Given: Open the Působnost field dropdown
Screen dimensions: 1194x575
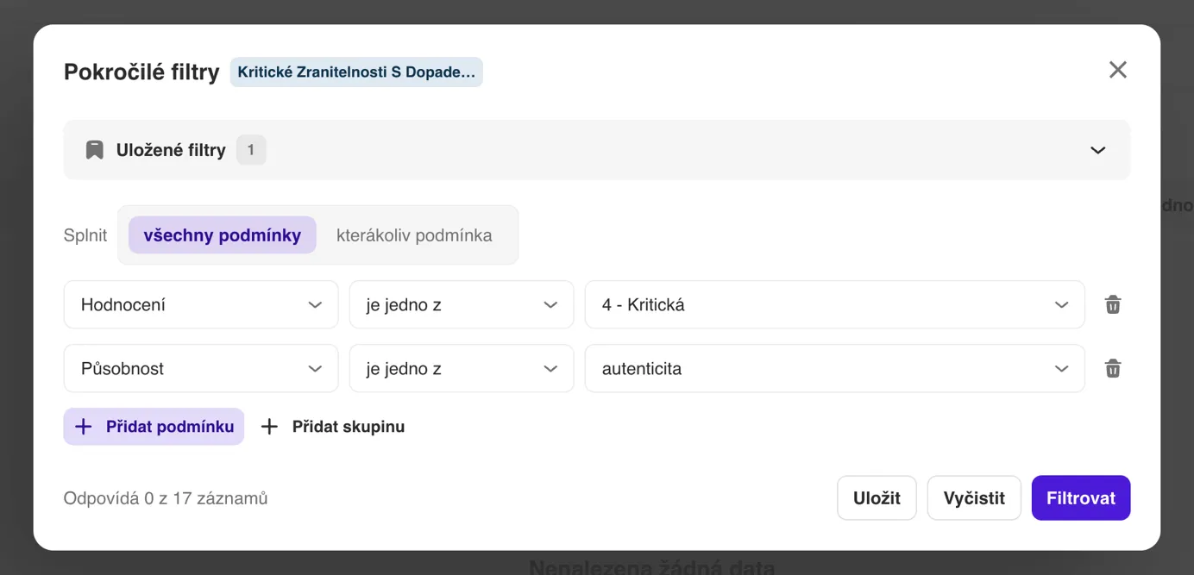Looking at the screenshot, I should tap(201, 368).
